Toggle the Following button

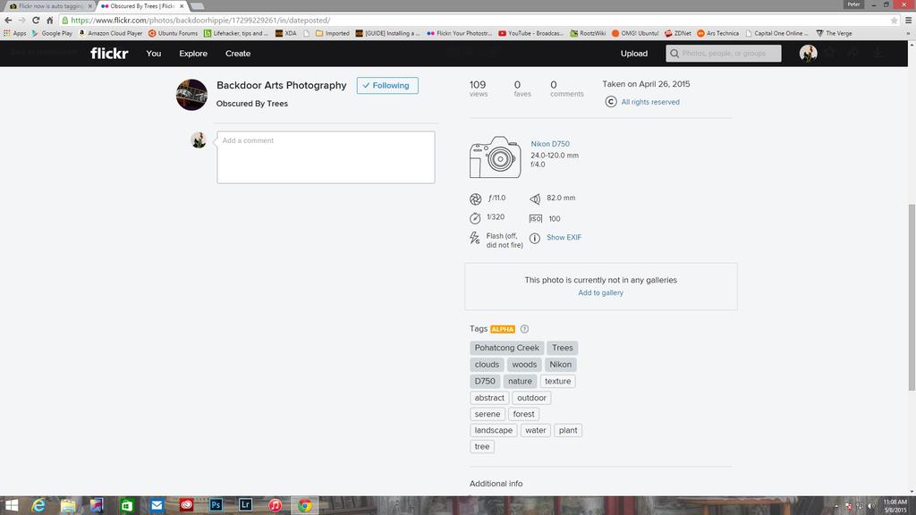click(x=387, y=86)
